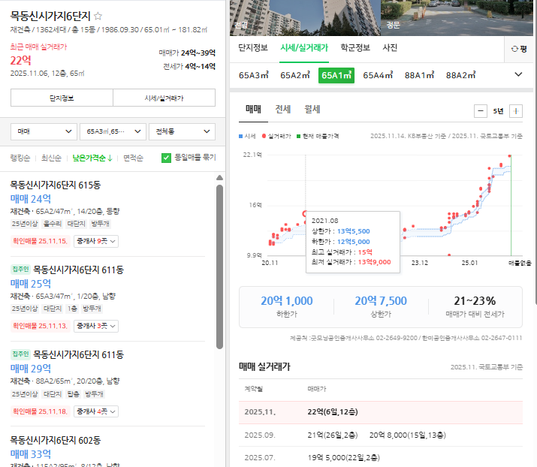Expand the area type list chevron
This screenshot has width=537, height=467.
click(x=518, y=74)
